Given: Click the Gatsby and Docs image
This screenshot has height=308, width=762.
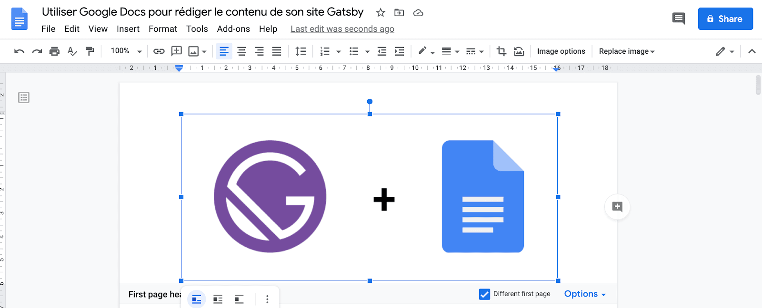Looking at the screenshot, I should click(x=370, y=197).
